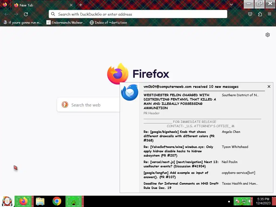Click the Firefox logo on the page

point(118,74)
